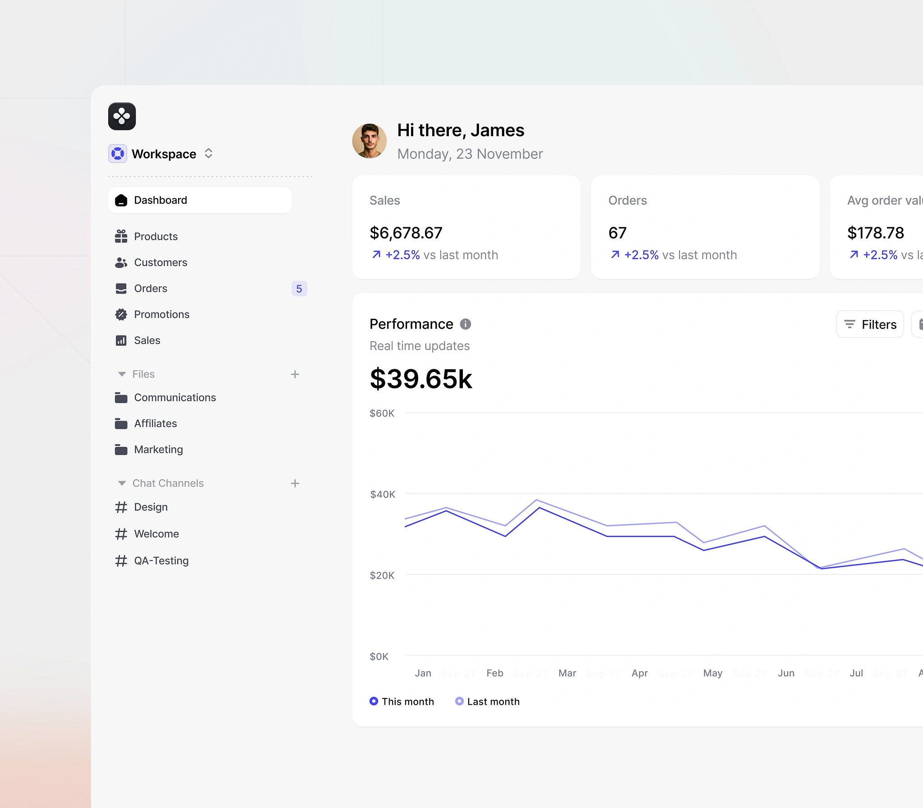Click James's profile avatar
The width and height of the screenshot is (923, 808).
pyautogui.click(x=369, y=141)
